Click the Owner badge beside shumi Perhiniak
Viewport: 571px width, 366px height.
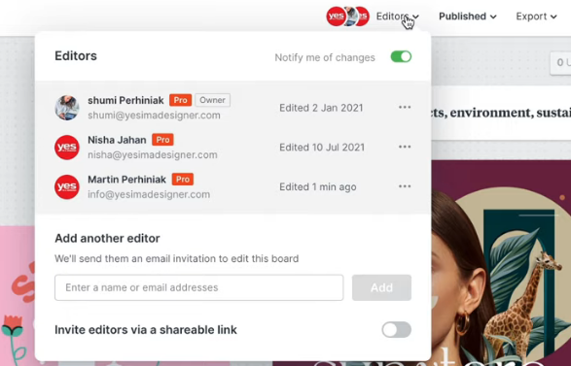[x=213, y=100]
